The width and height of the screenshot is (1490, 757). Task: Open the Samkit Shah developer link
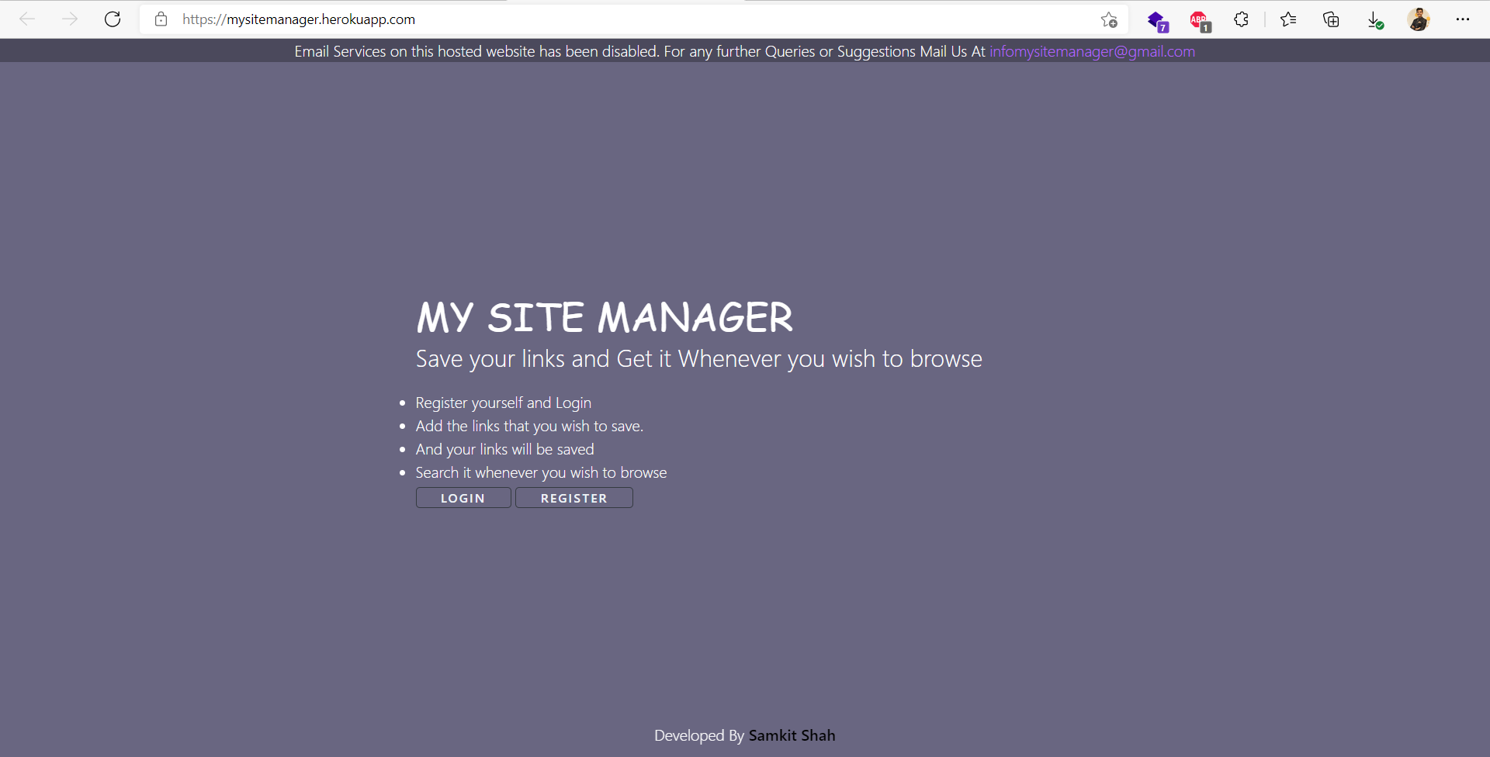click(x=792, y=735)
